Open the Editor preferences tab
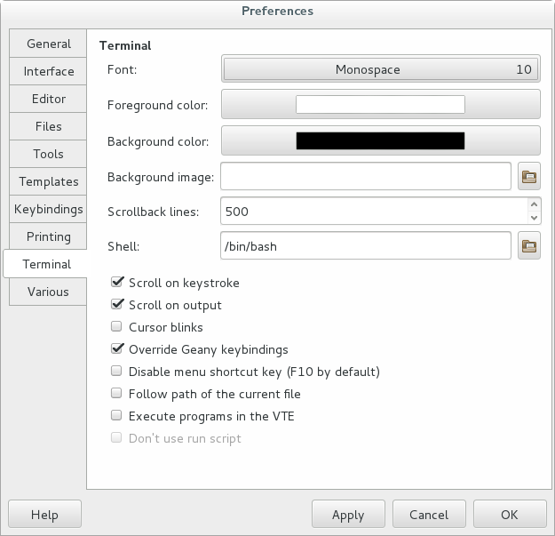The width and height of the screenshot is (555, 536). point(49,99)
